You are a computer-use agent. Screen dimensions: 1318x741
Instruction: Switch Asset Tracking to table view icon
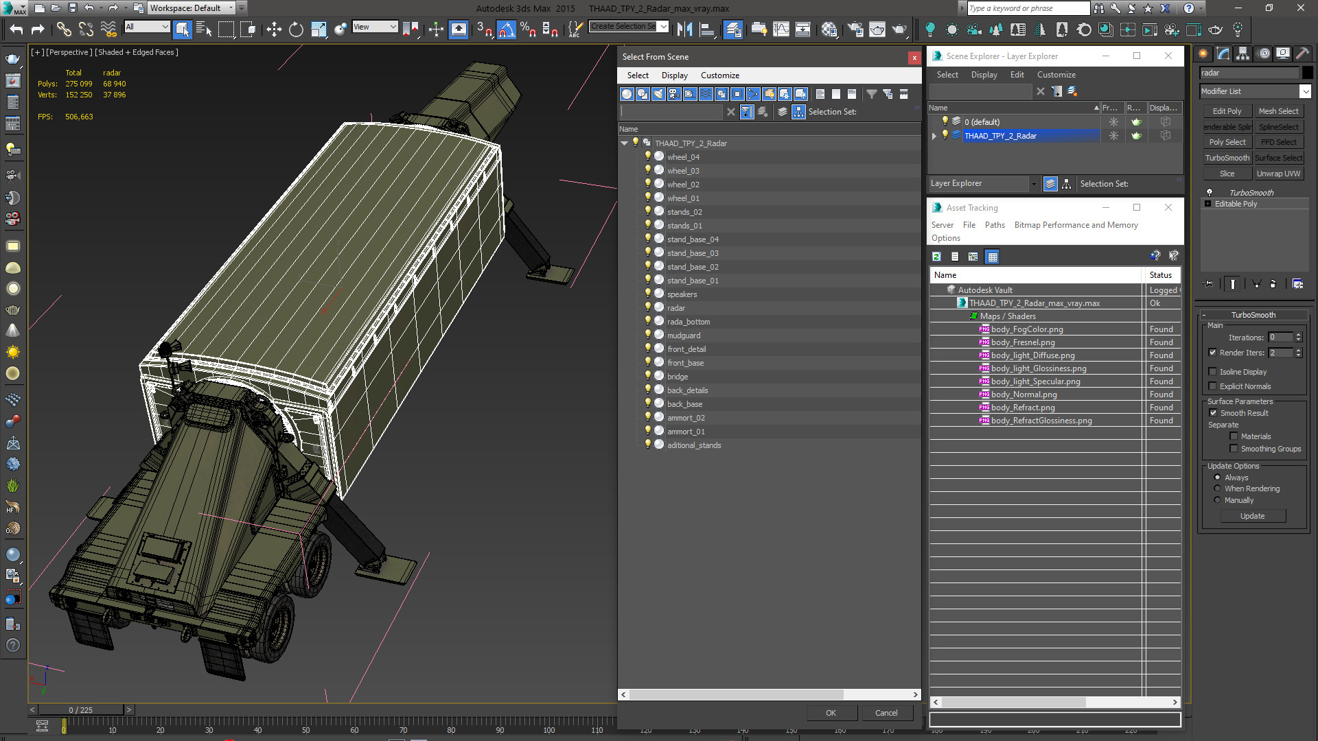tap(992, 257)
